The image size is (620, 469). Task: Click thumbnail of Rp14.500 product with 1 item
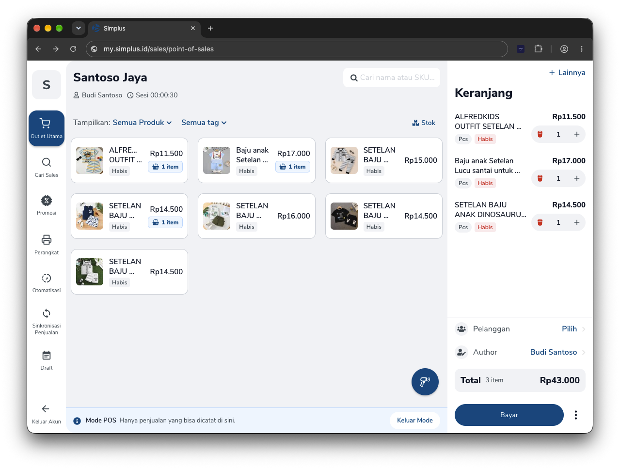[x=90, y=216]
